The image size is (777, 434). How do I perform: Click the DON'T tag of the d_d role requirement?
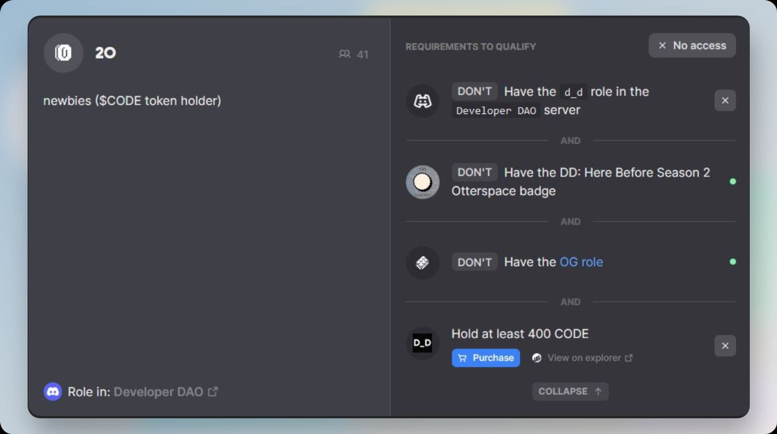(474, 92)
